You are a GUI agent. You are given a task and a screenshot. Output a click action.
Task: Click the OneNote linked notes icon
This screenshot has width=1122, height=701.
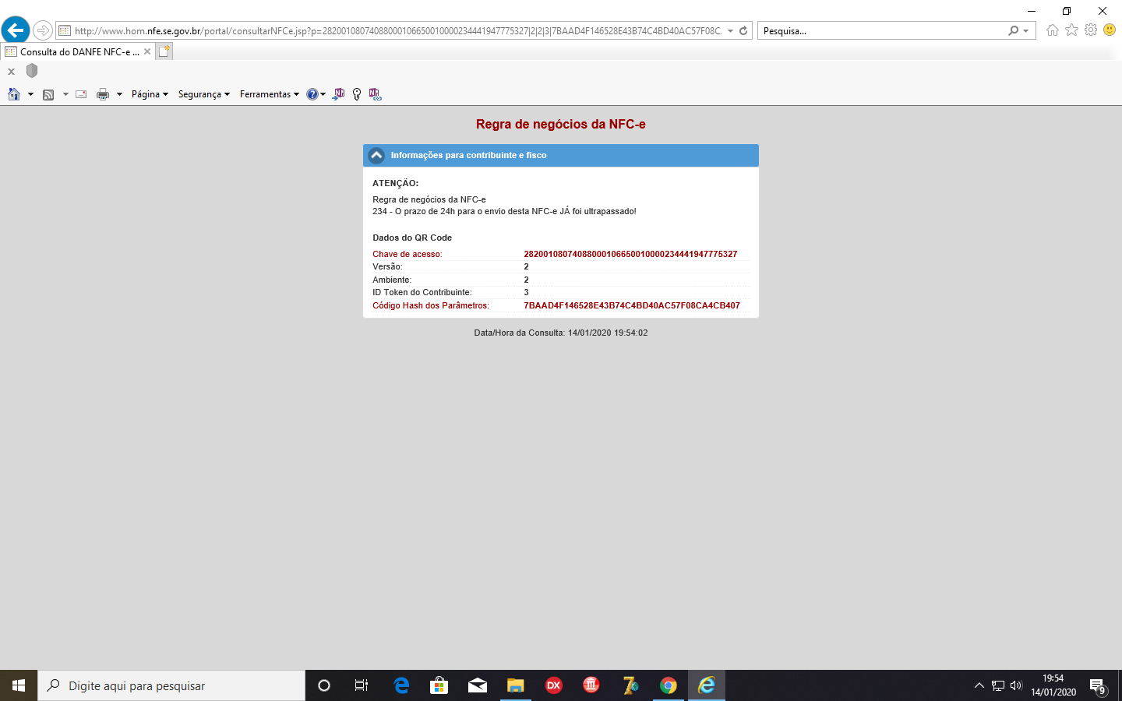[x=375, y=94]
